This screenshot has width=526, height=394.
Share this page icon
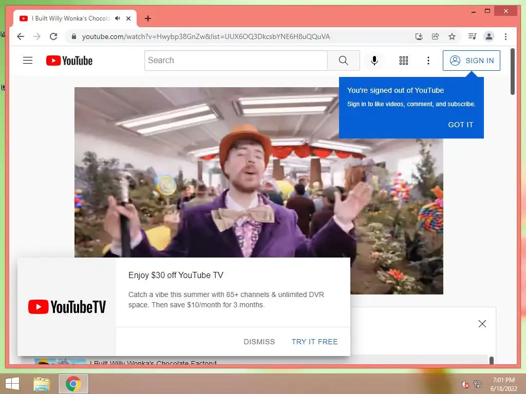coord(436,36)
